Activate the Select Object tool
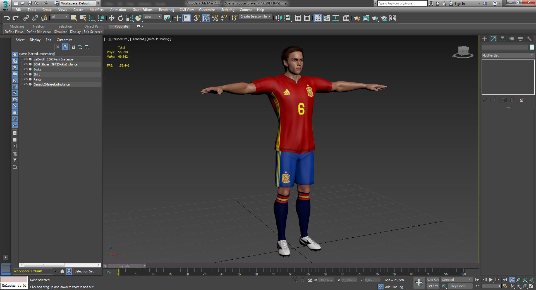This screenshot has height=290, width=536. point(74,18)
